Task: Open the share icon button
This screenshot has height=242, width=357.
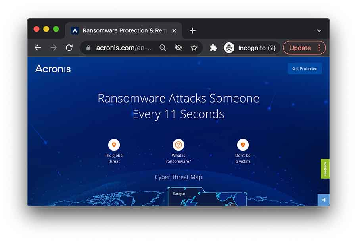Action: tap(324, 200)
